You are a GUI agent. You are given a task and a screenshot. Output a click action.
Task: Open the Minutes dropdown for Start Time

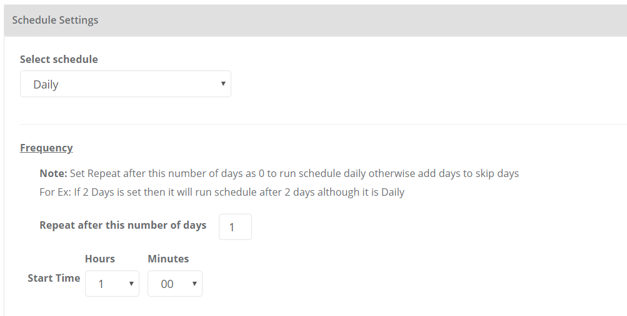[x=174, y=284]
